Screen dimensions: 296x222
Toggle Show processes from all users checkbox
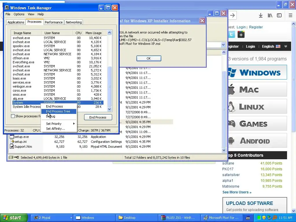pyautogui.click(x=13, y=116)
